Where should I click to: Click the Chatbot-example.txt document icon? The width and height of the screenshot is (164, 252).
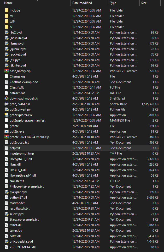[x=7, y=82]
